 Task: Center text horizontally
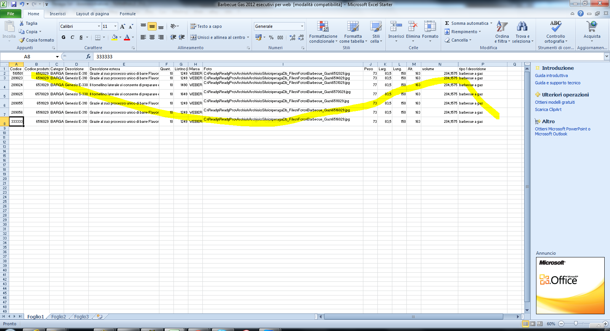(152, 37)
